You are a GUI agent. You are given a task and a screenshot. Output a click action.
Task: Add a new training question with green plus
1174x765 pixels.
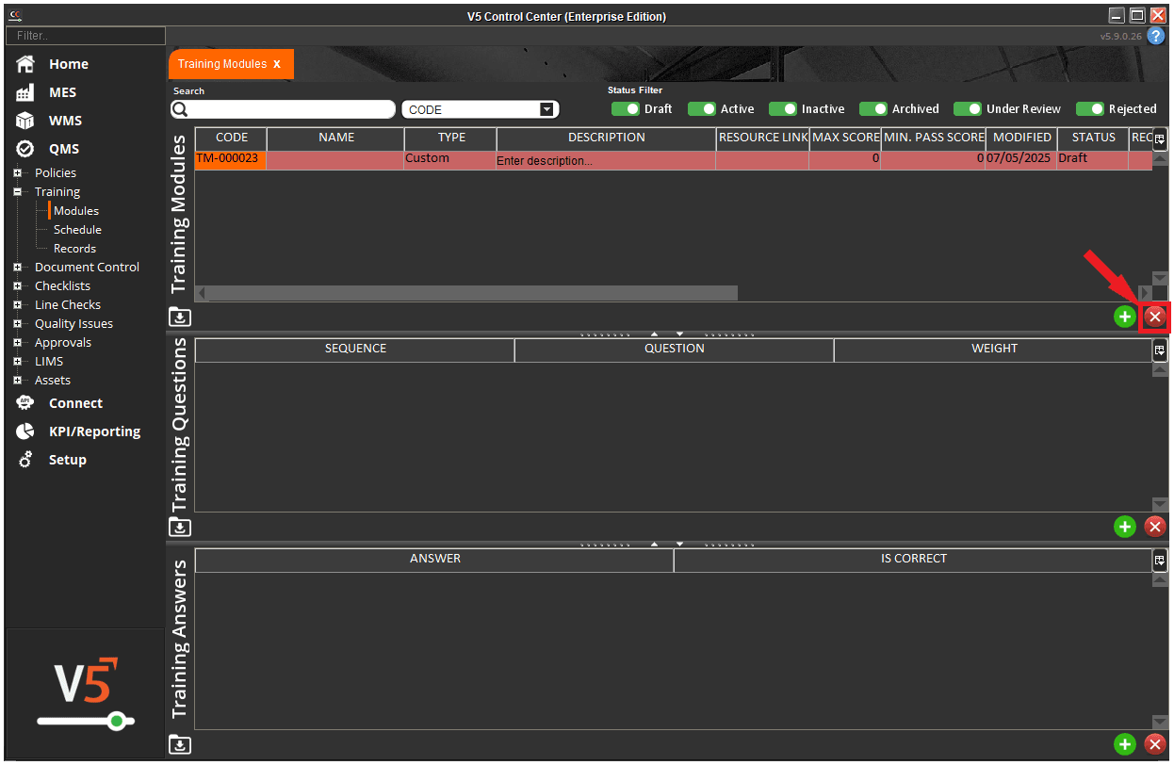[x=1124, y=527]
